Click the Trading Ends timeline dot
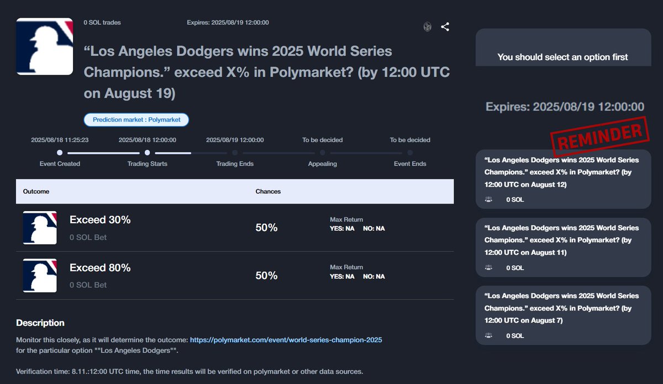 pyautogui.click(x=235, y=152)
